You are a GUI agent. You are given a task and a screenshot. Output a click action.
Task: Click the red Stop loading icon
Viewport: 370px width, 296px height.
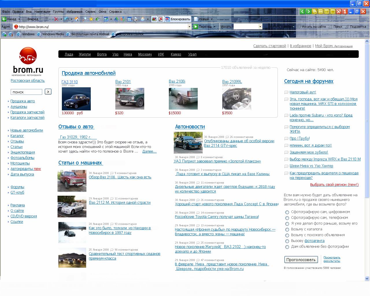coord(56,19)
